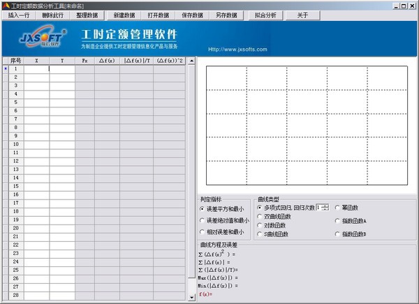Click the Max(|△f(x)|) = result line
419x304 pixels.
[218, 278]
